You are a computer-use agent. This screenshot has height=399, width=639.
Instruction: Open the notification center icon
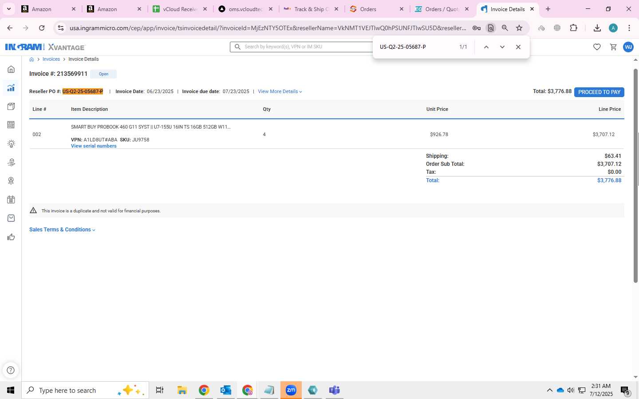[x=625, y=391]
